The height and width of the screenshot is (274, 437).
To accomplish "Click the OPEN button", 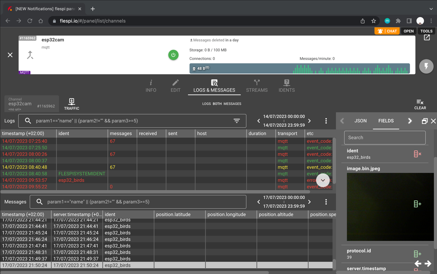I will 408,31.
